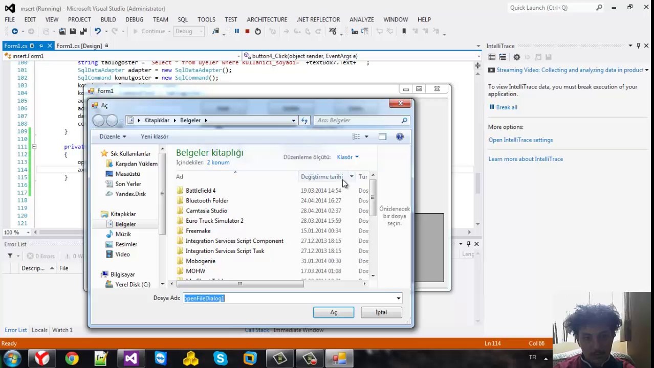This screenshot has height=368, width=654.
Task: Open Skype from the taskbar
Action: [x=221, y=358]
